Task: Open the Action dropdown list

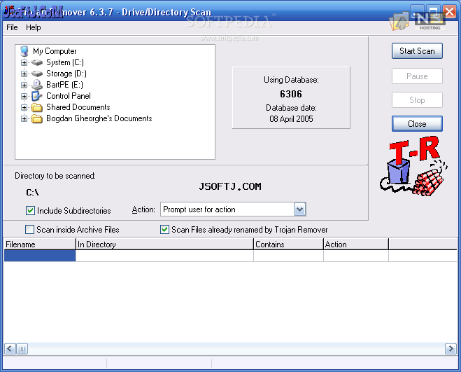Action: click(x=299, y=209)
